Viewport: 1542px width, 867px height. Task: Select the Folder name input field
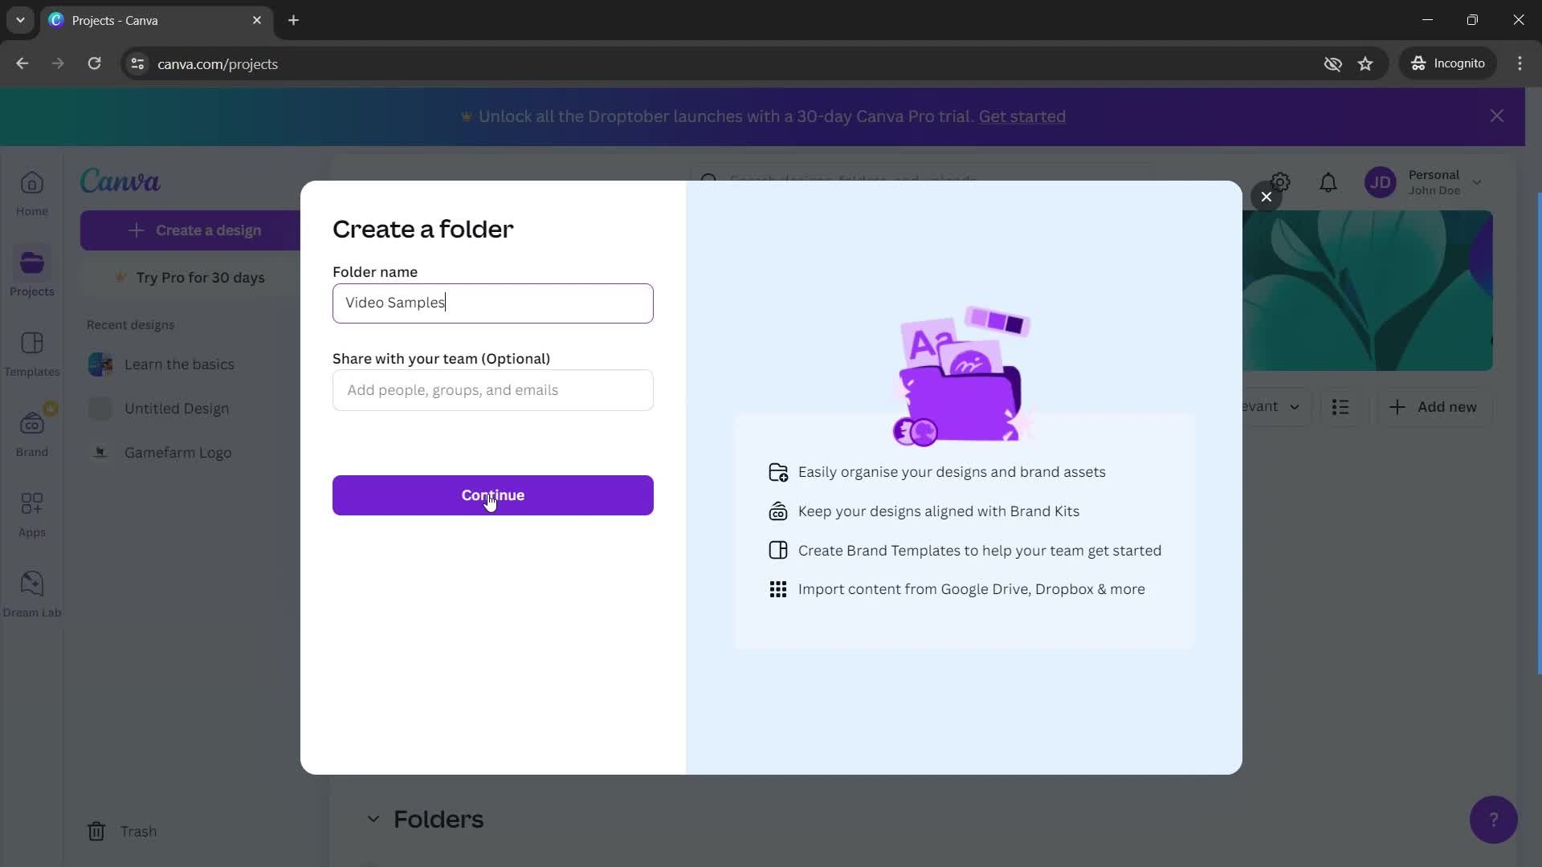[494, 303]
